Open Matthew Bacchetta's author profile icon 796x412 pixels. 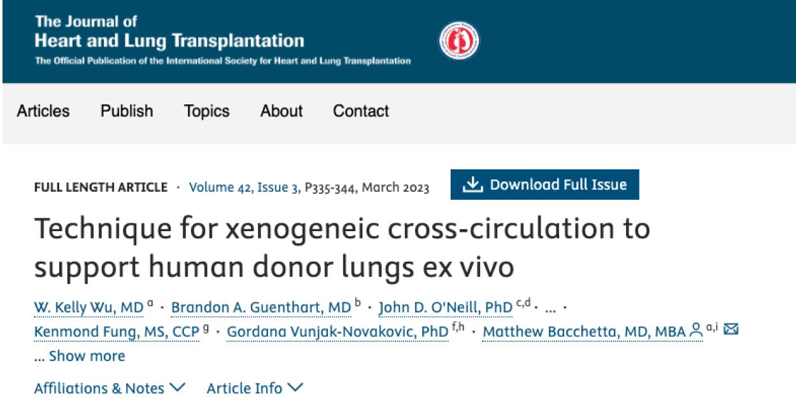695,331
